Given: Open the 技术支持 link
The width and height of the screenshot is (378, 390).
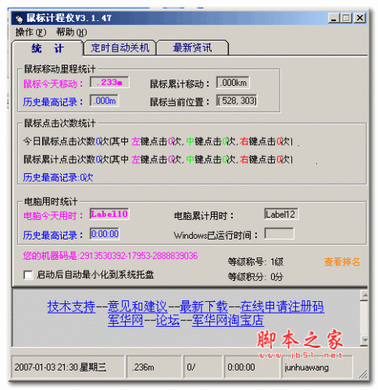Looking at the screenshot, I should (x=71, y=307).
